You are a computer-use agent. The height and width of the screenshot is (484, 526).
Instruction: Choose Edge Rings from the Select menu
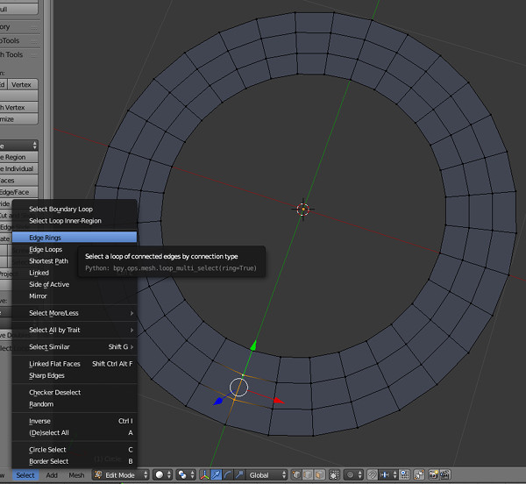[x=75, y=238]
